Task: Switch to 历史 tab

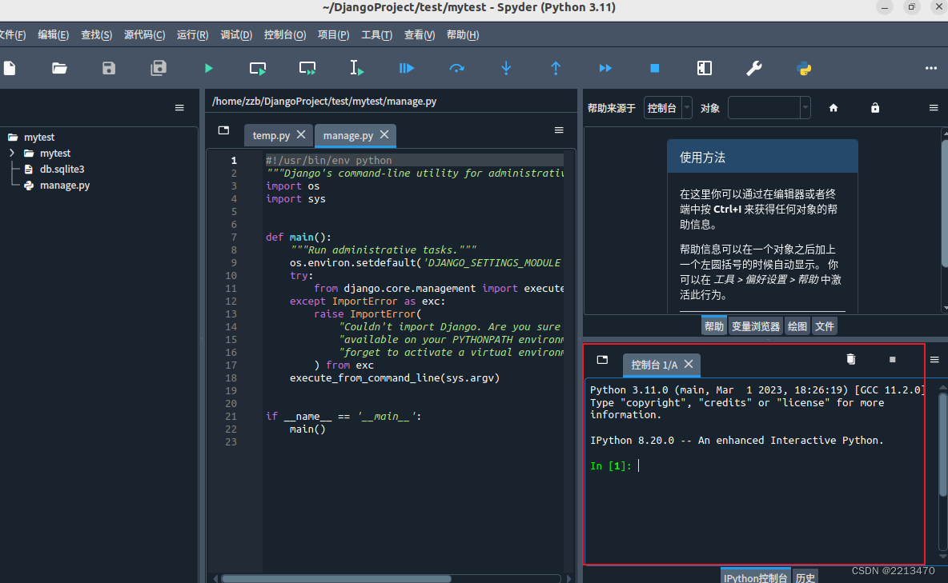Action: tap(805, 577)
